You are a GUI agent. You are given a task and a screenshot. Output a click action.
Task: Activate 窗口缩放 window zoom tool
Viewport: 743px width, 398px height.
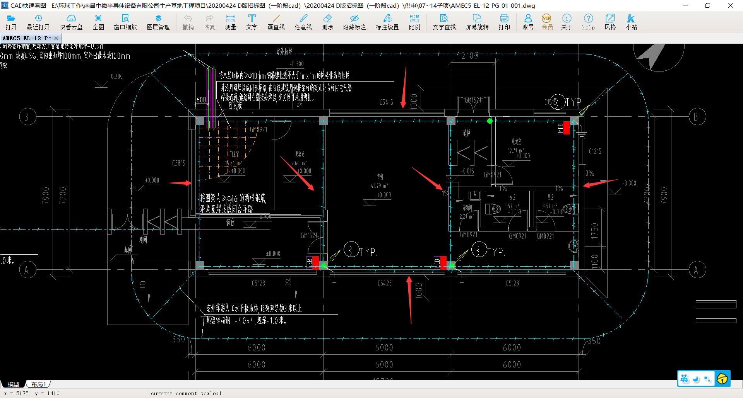pos(125,22)
